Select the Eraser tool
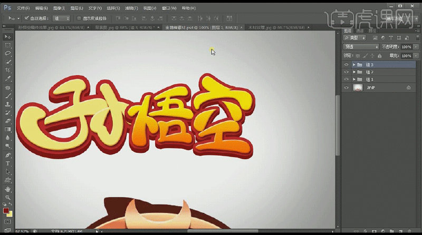 (x=7, y=121)
